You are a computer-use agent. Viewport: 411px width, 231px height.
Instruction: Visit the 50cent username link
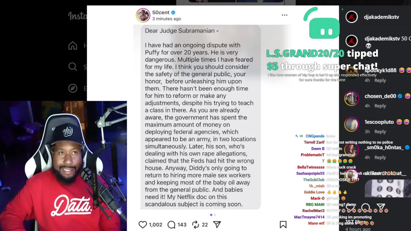pyautogui.click(x=161, y=13)
